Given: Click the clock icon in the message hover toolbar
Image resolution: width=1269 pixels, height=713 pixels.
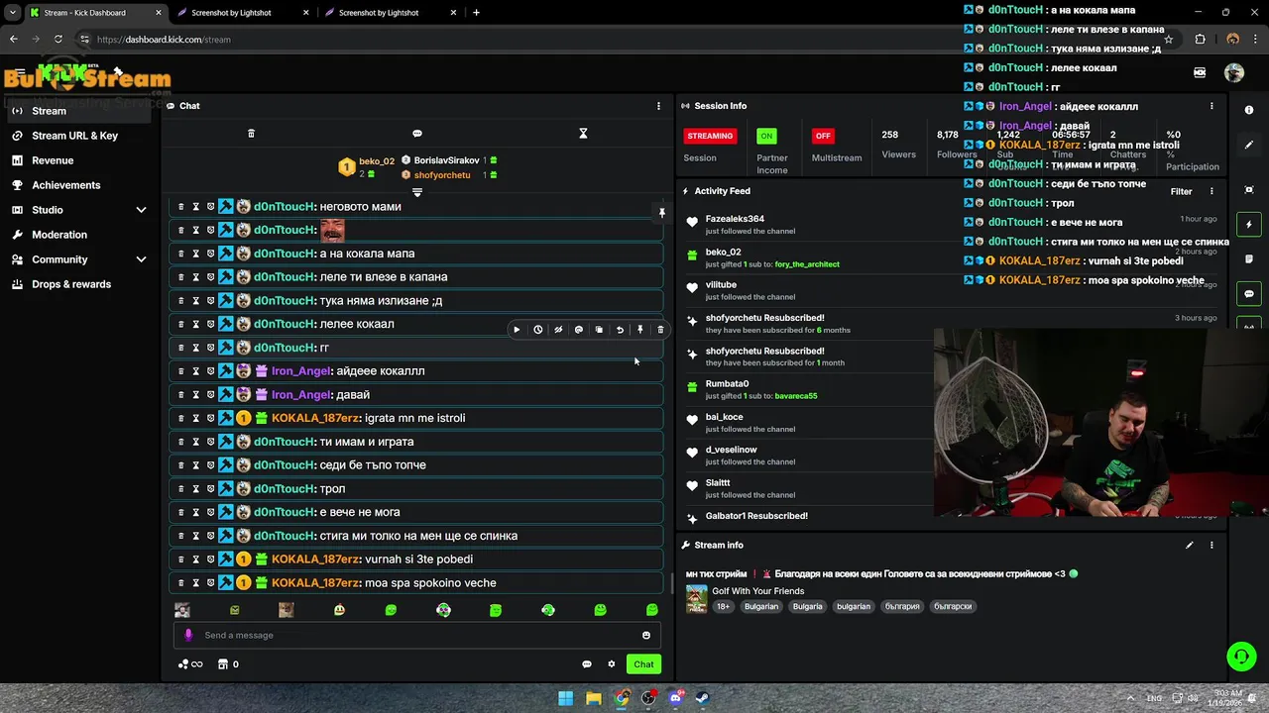Looking at the screenshot, I should point(537,330).
